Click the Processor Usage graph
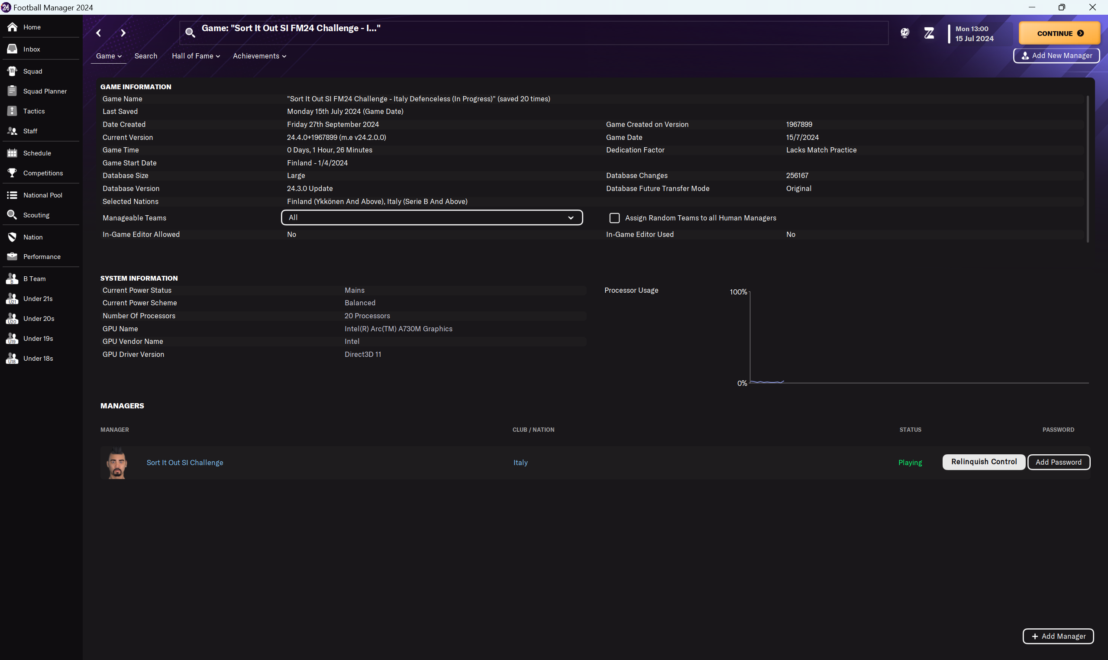The width and height of the screenshot is (1108, 660). pyautogui.click(x=919, y=337)
